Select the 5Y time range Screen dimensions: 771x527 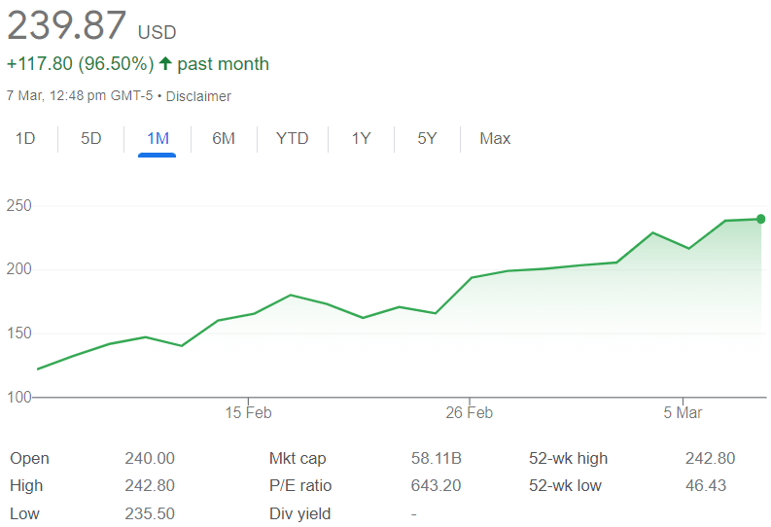tap(427, 139)
